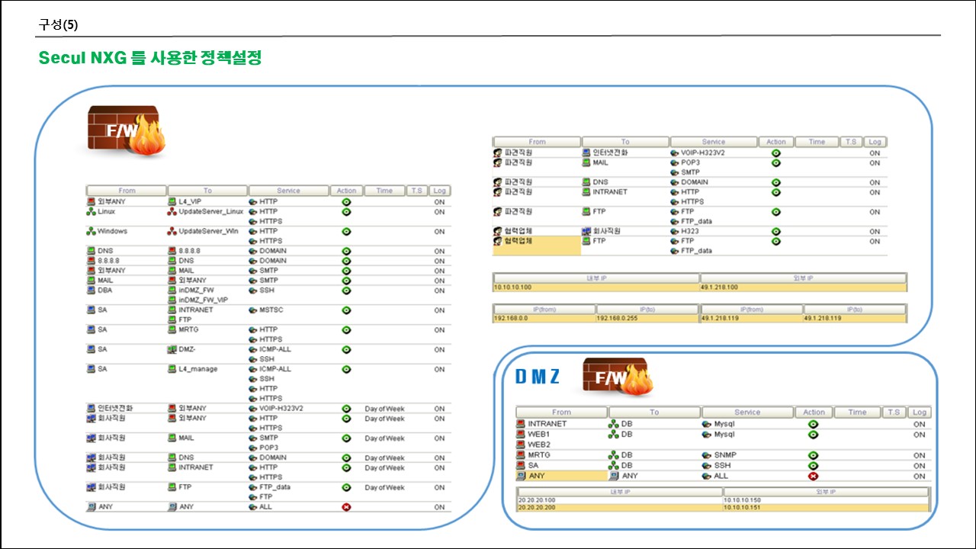Click the Day of Week entry for the 인터넷전화 rule
976x549 pixels.
tap(384, 409)
